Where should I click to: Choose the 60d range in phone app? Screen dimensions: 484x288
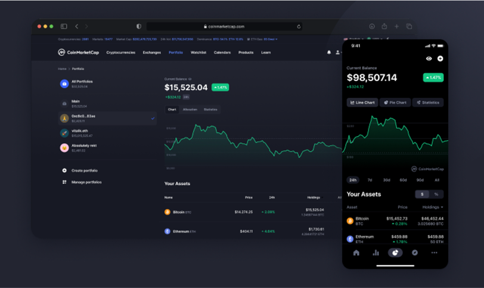[403, 180]
